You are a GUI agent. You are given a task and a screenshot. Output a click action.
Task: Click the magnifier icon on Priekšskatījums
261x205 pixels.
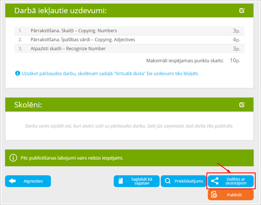(168, 181)
